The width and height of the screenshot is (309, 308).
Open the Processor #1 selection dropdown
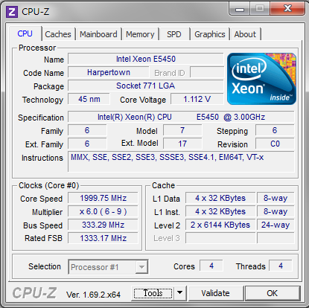(x=108, y=267)
